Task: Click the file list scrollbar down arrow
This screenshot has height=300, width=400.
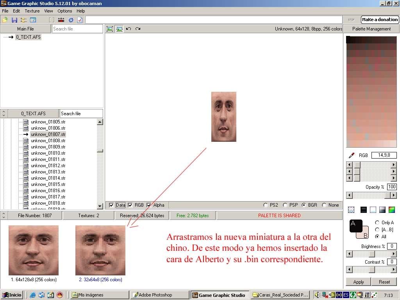Action: pyautogui.click(x=100, y=206)
